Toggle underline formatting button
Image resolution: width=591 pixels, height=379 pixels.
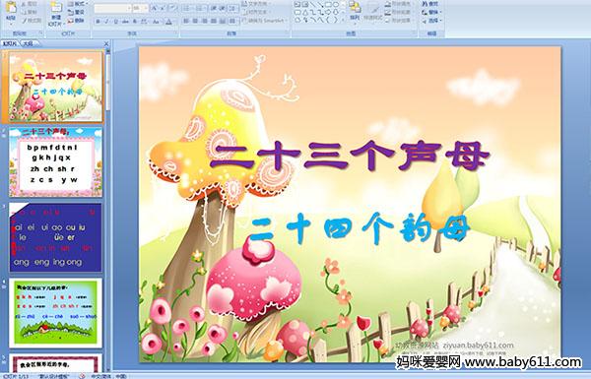click(x=116, y=22)
